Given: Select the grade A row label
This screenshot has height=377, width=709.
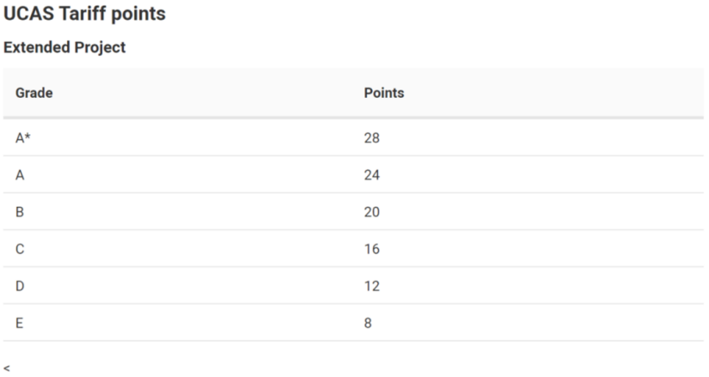Looking at the screenshot, I should tap(20, 175).
